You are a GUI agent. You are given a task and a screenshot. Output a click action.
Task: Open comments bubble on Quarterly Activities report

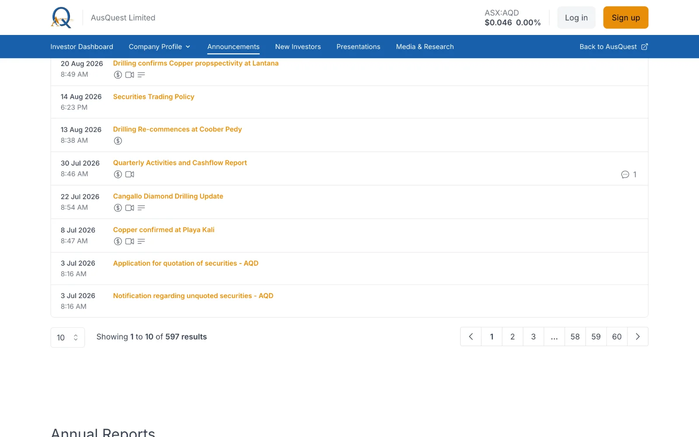coord(625,174)
